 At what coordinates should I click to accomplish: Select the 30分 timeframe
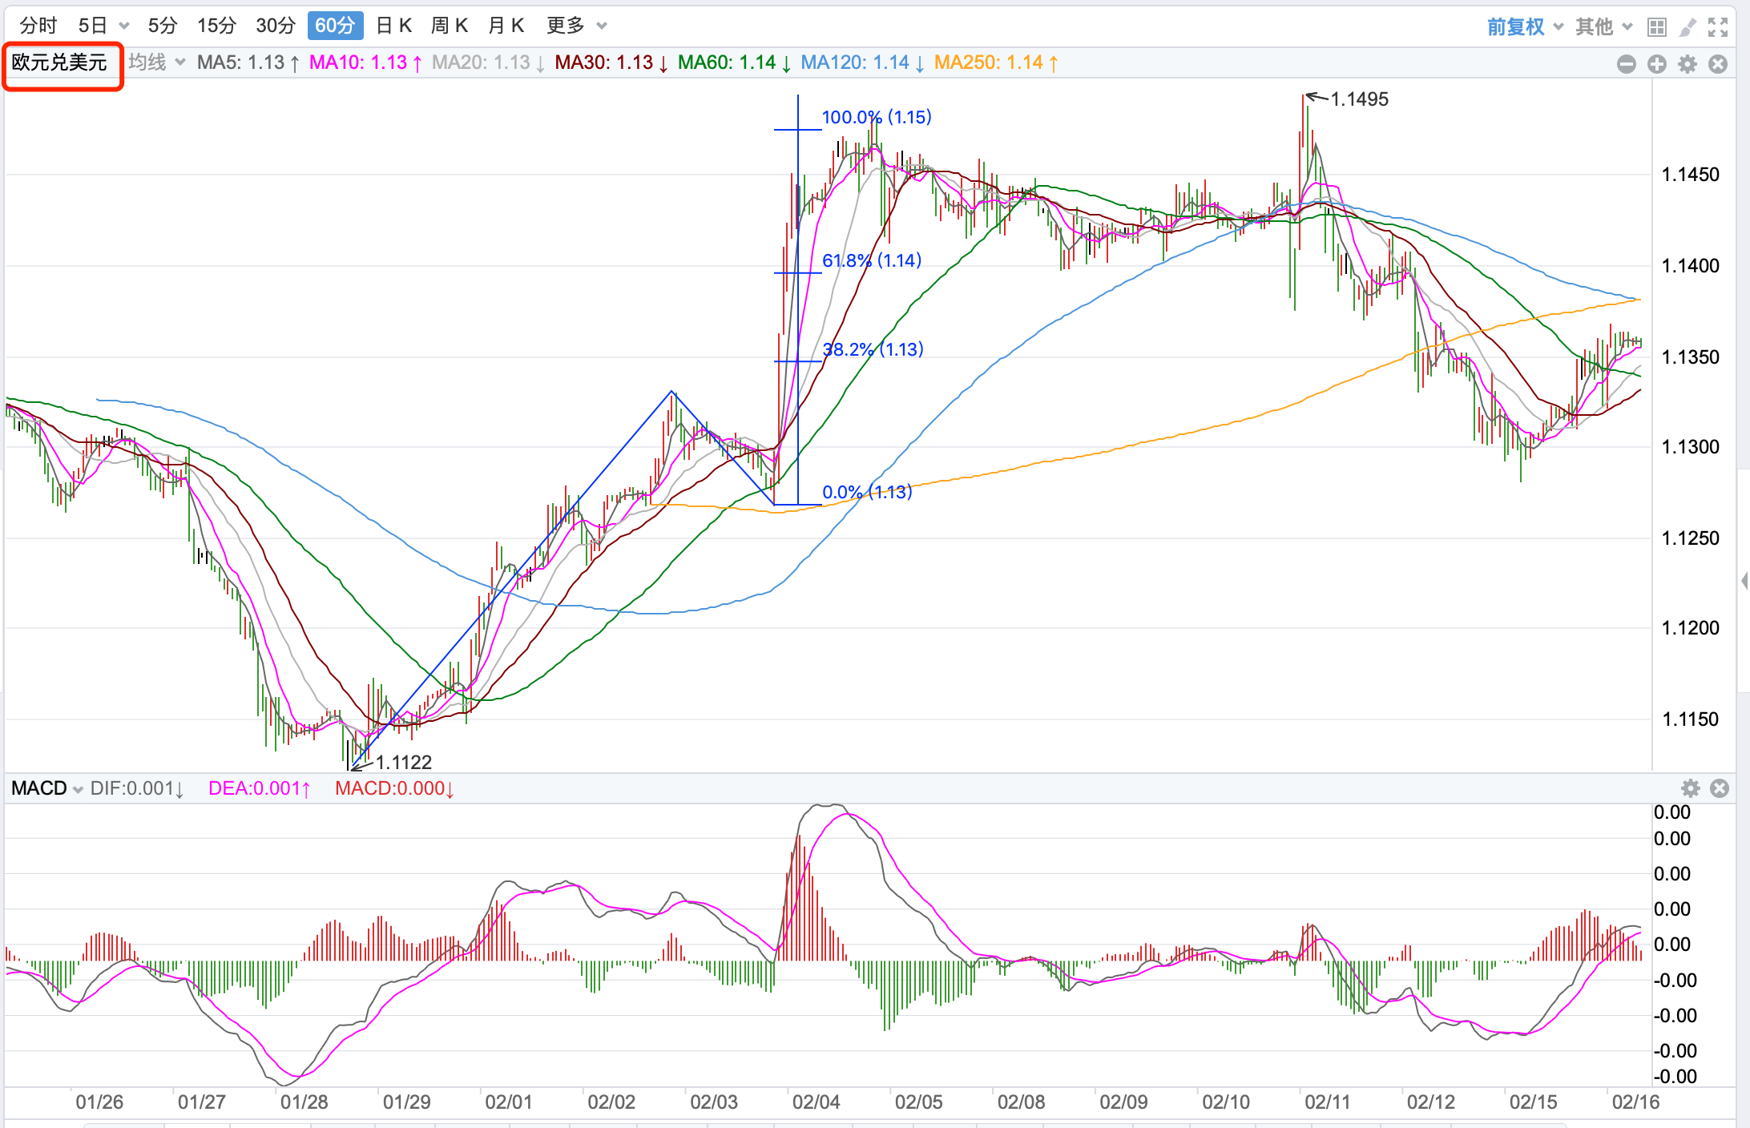click(276, 26)
